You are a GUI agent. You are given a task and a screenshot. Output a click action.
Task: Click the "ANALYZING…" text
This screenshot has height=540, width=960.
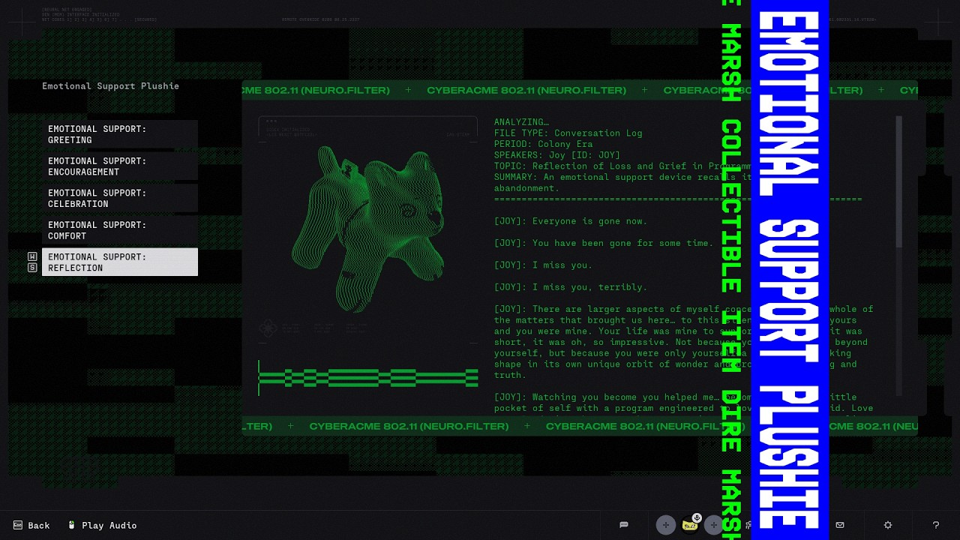point(521,122)
